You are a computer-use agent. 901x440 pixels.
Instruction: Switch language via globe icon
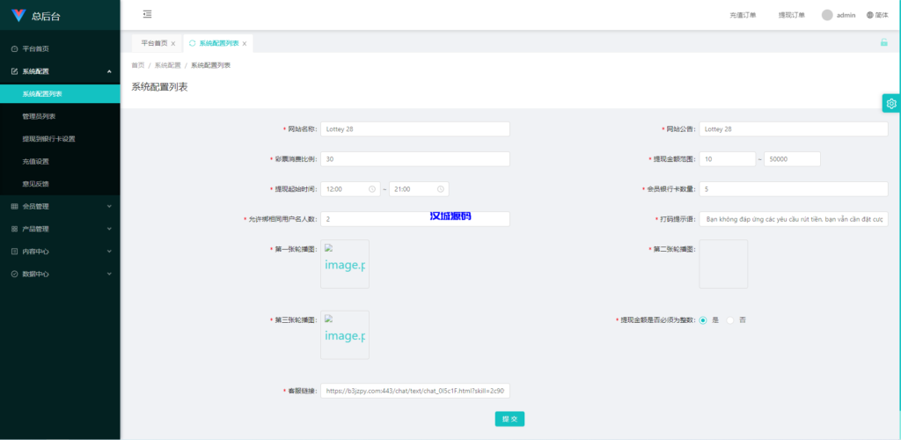coord(870,15)
